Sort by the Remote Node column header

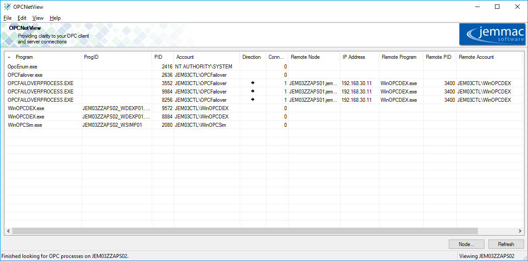[x=314, y=57]
